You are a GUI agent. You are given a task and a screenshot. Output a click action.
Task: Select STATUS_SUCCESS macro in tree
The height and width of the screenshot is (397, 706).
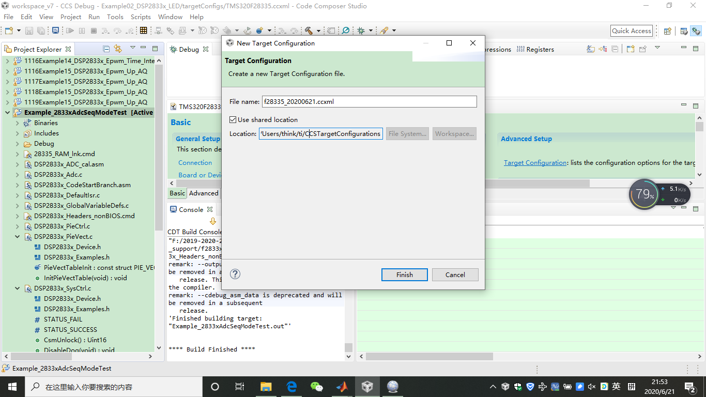[70, 329]
